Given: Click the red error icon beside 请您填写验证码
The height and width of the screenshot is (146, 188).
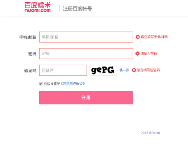Looking at the screenshot, I should (134, 70).
